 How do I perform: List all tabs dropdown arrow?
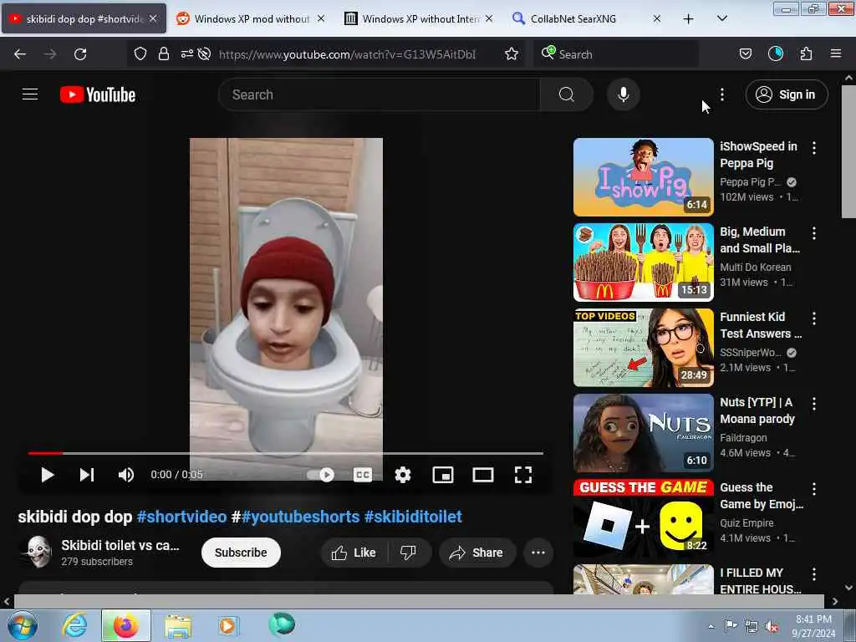pyautogui.click(x=721, y=18)
